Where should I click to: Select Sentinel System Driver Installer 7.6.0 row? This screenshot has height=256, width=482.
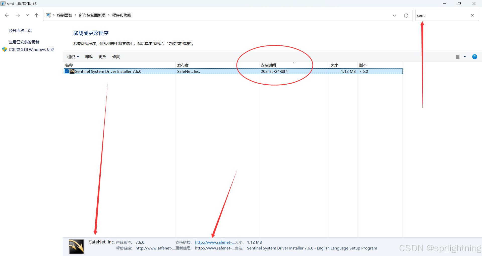click(233, 72)
